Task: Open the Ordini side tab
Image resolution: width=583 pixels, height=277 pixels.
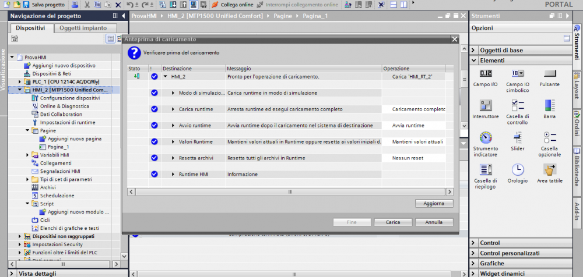Action: [x=577, y=126]
